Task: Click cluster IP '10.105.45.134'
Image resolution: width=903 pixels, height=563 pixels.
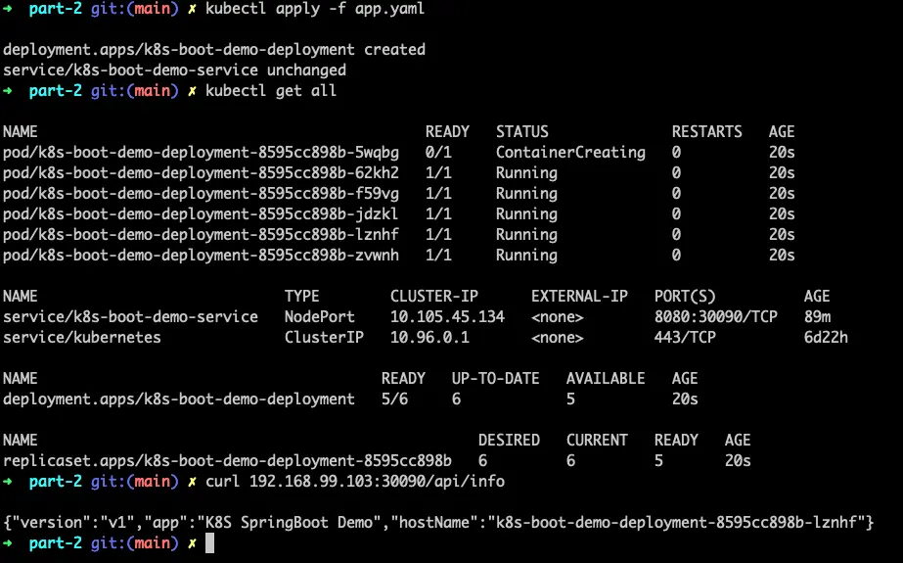Action: [447, 317]
